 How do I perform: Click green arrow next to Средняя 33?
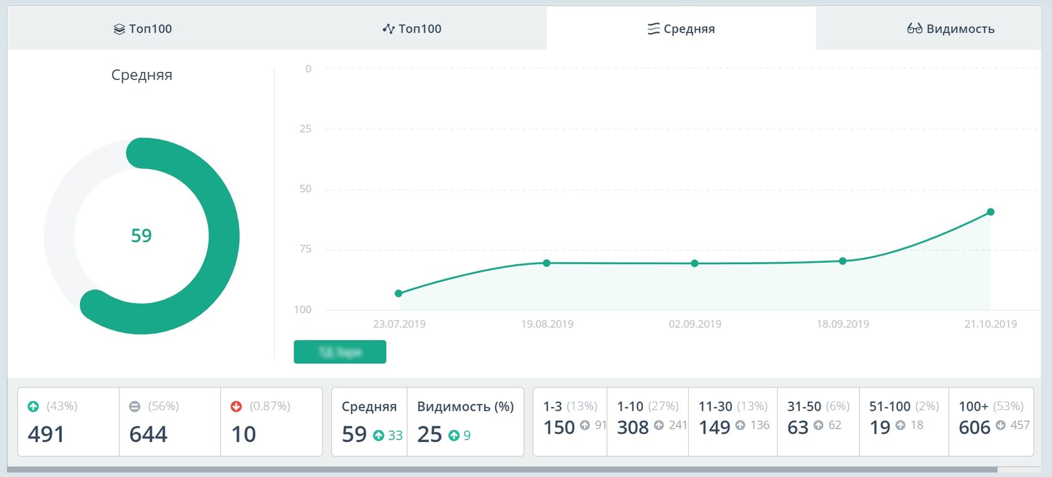(378, 436)
